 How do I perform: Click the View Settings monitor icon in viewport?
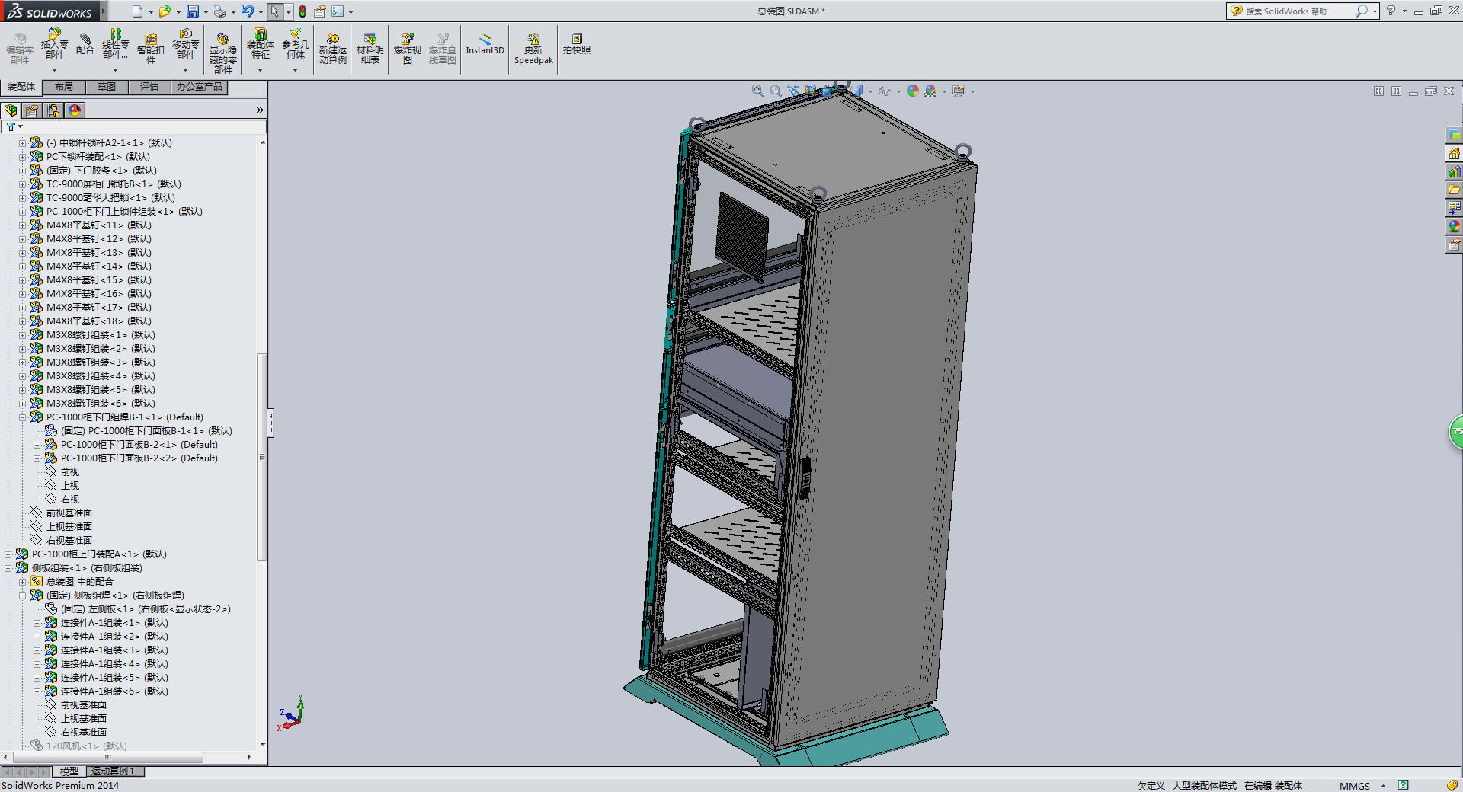click(959, 91)
